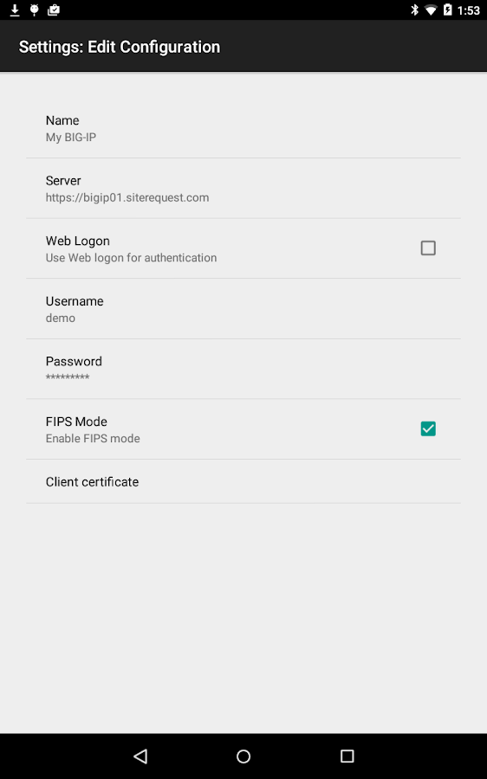
Task: Tap the Settings: Edit Configuration title
Action: coord(120,47)
